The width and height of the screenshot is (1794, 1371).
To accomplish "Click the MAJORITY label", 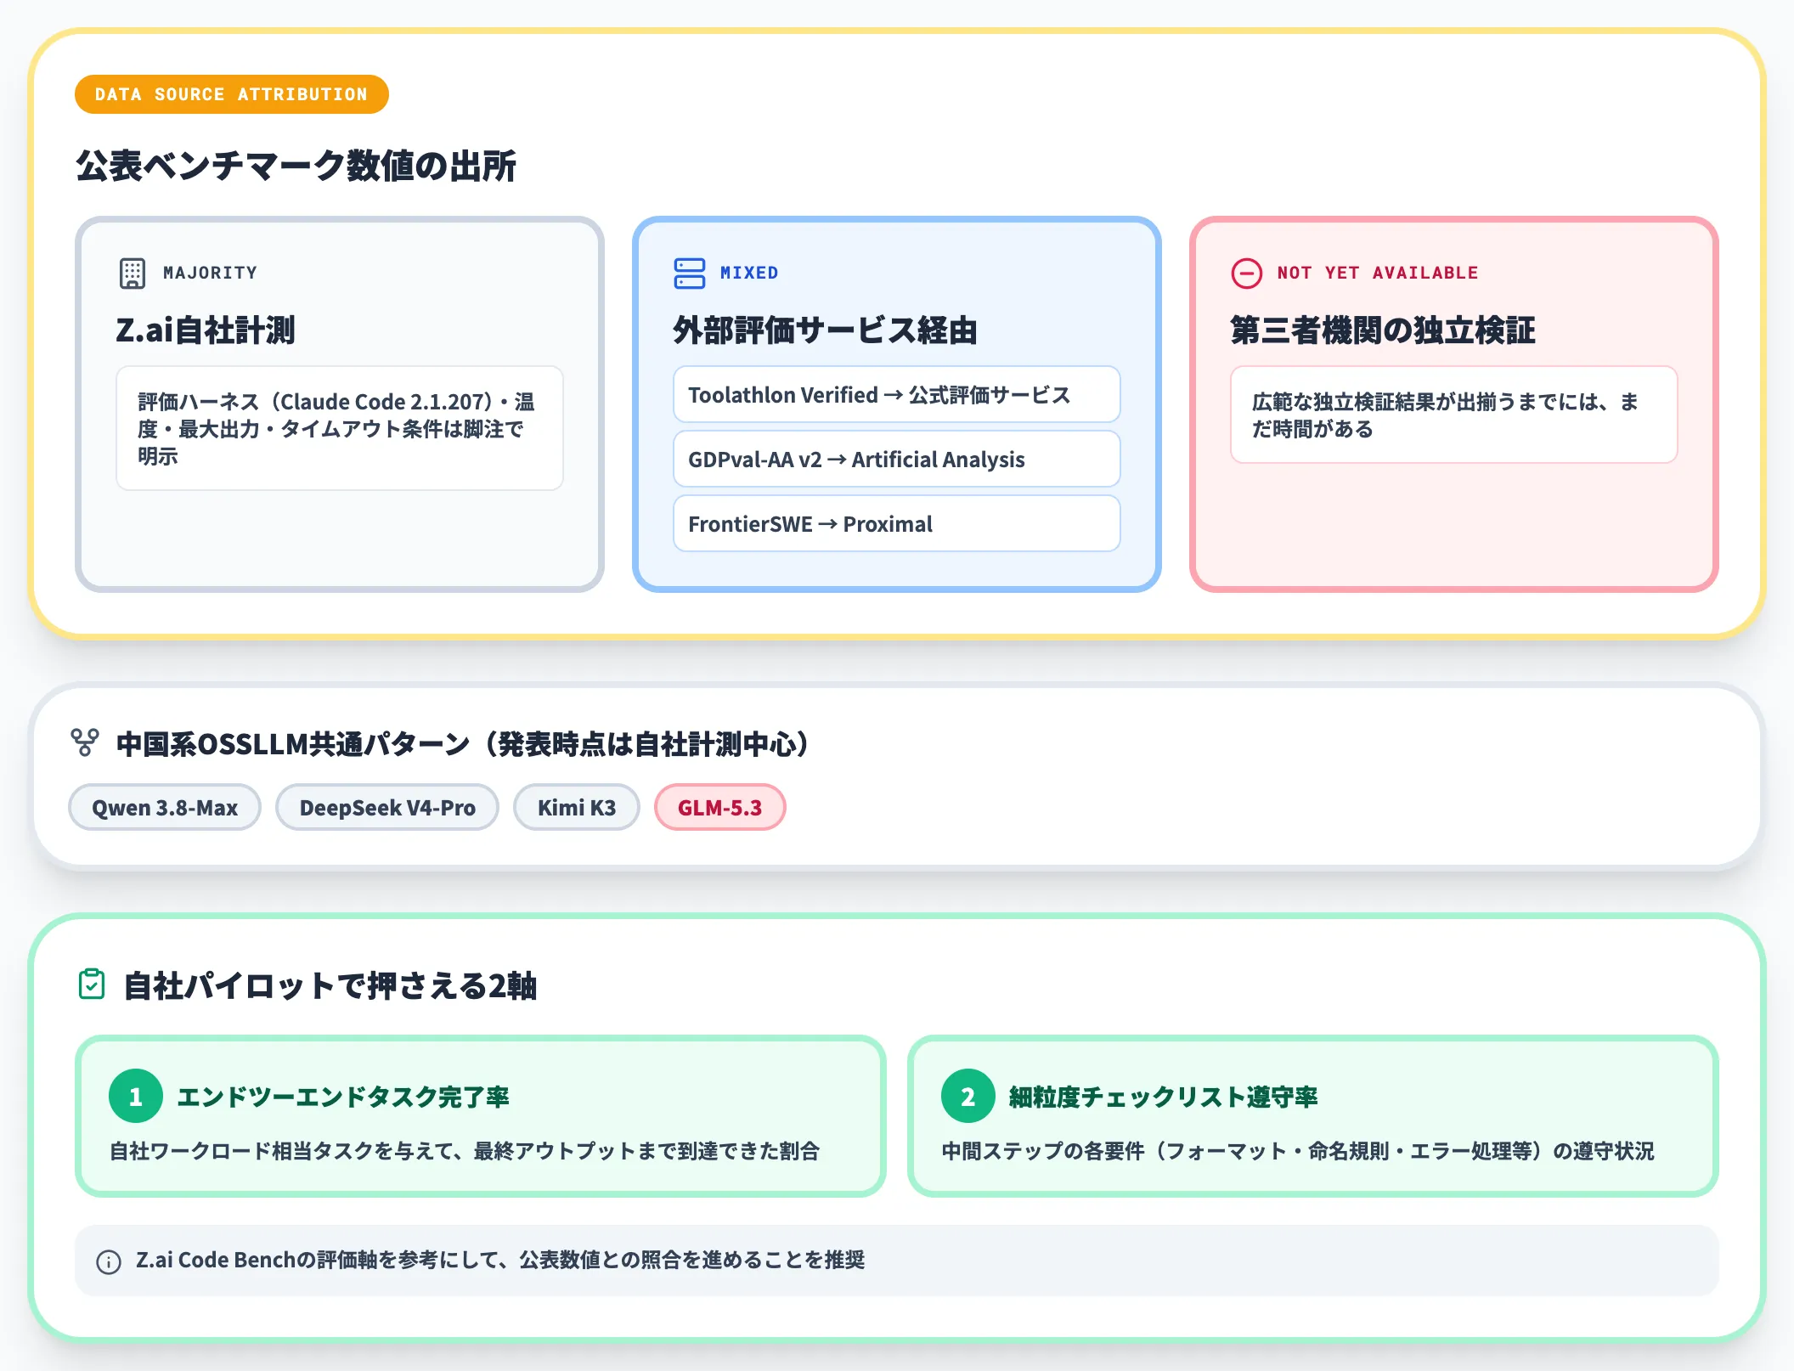I will tap(210, 274).
